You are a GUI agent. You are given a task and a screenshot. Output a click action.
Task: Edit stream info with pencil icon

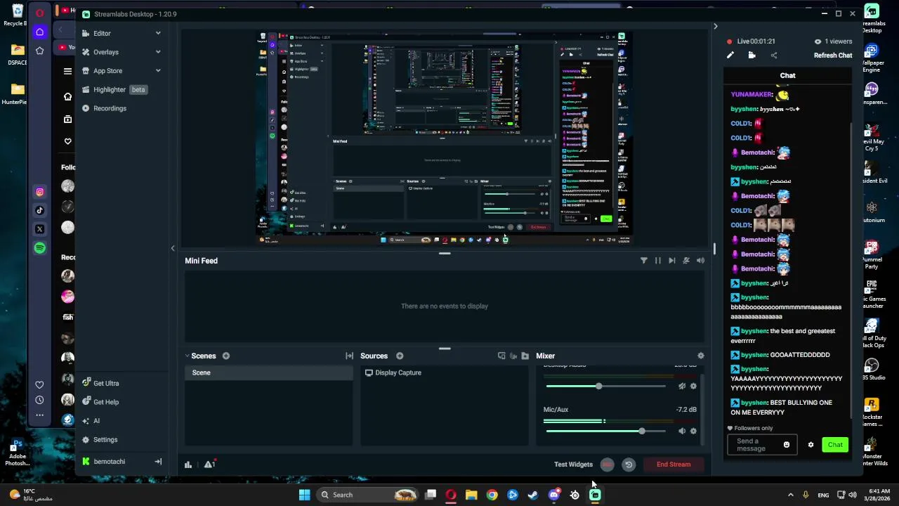click(x=730, y=56)
